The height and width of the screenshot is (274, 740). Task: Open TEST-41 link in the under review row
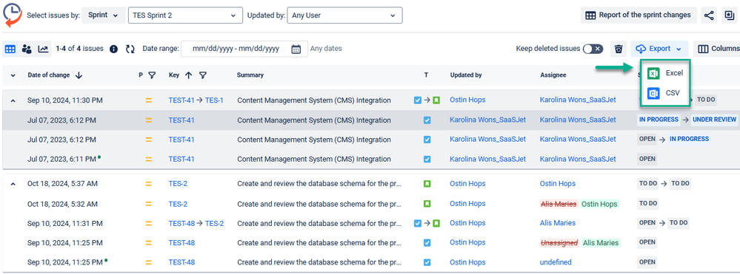(x=181, y=120)
